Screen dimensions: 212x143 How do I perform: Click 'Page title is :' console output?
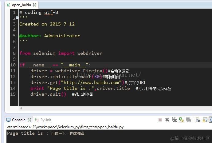coord(28,133)
